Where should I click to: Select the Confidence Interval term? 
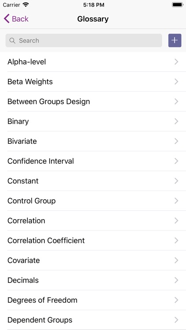click(93, 161)
